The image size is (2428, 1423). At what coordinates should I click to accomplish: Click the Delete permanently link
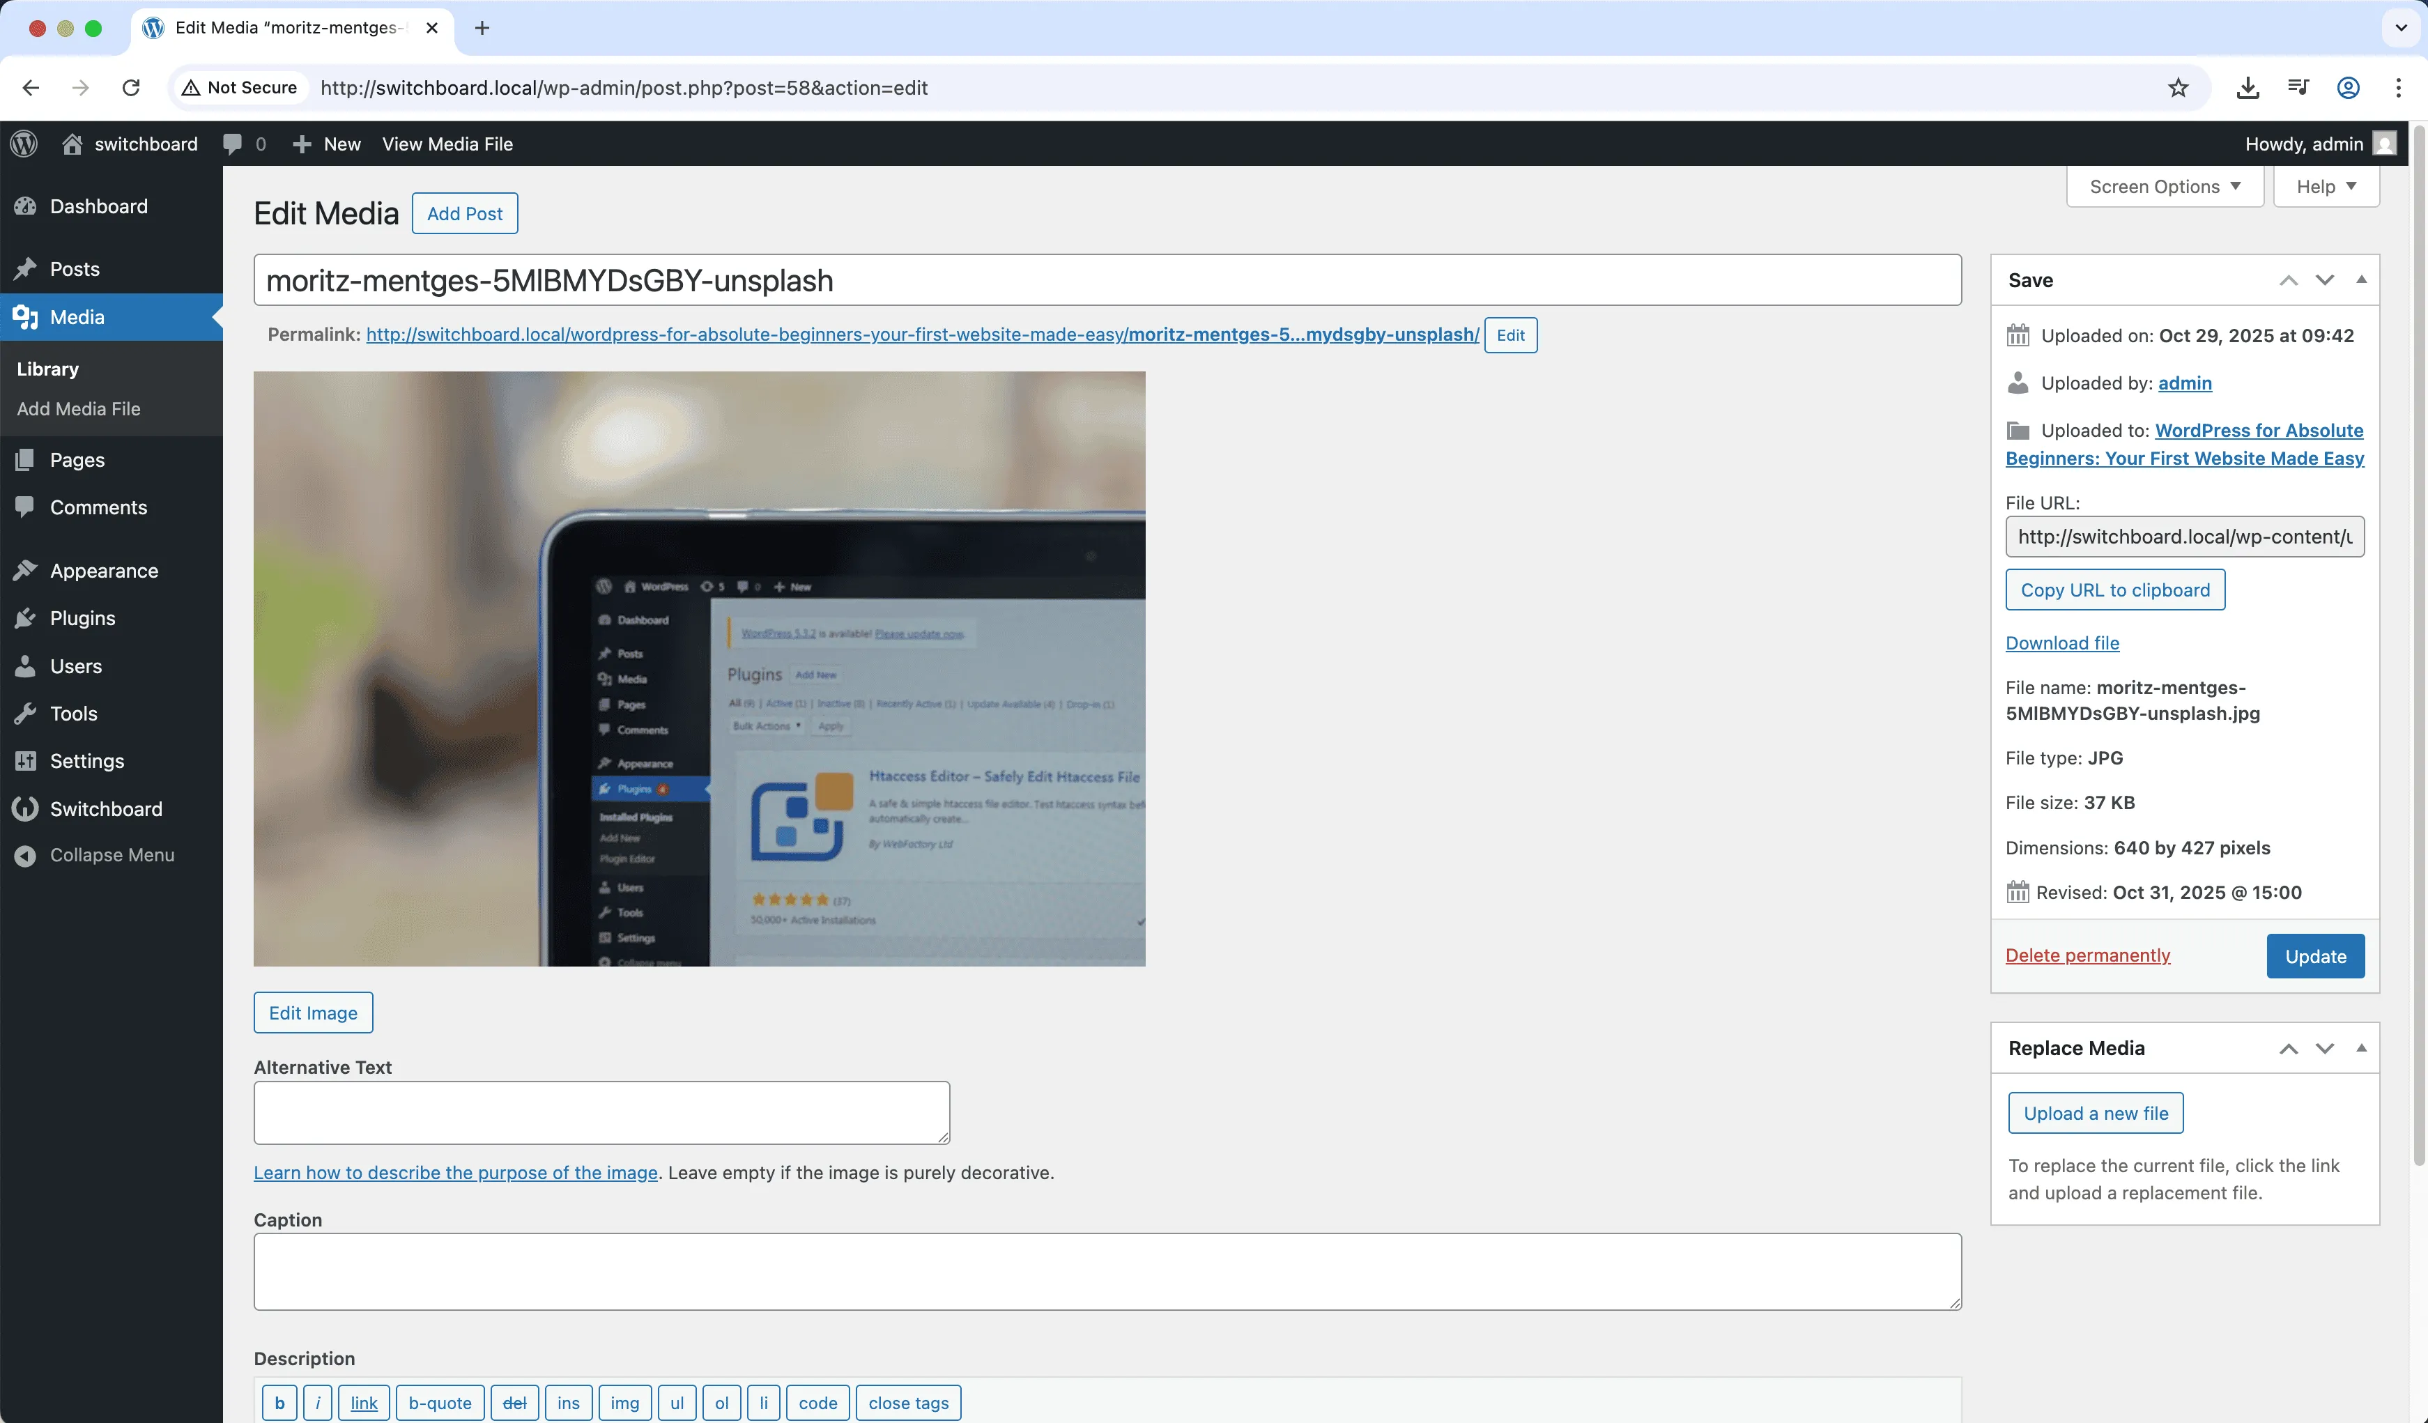pos(2087,955)
